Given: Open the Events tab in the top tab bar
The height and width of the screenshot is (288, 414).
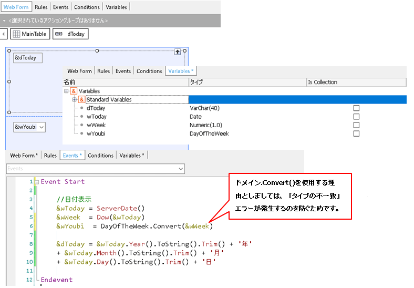Looking at the screenshot, I should pos(60,7).
